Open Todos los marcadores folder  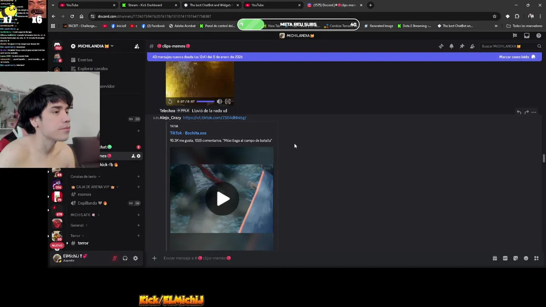coord(524,26)
